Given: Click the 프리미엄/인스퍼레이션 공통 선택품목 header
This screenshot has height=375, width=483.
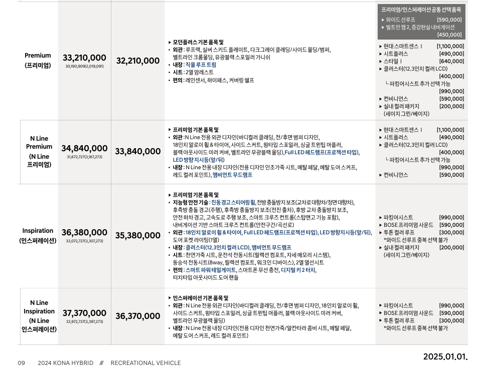Looking at the screenshot, I should pyautogui.click(x=421, y=10).
